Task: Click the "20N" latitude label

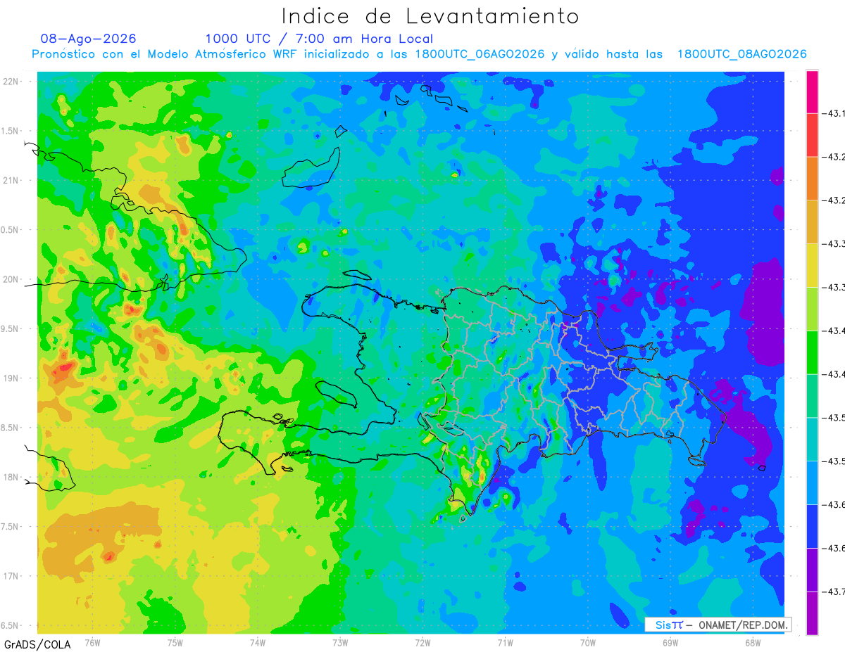Action: tap(11, 279)
